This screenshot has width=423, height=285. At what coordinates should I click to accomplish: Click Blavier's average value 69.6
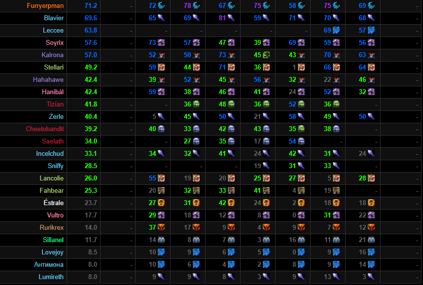coord(91,18)
